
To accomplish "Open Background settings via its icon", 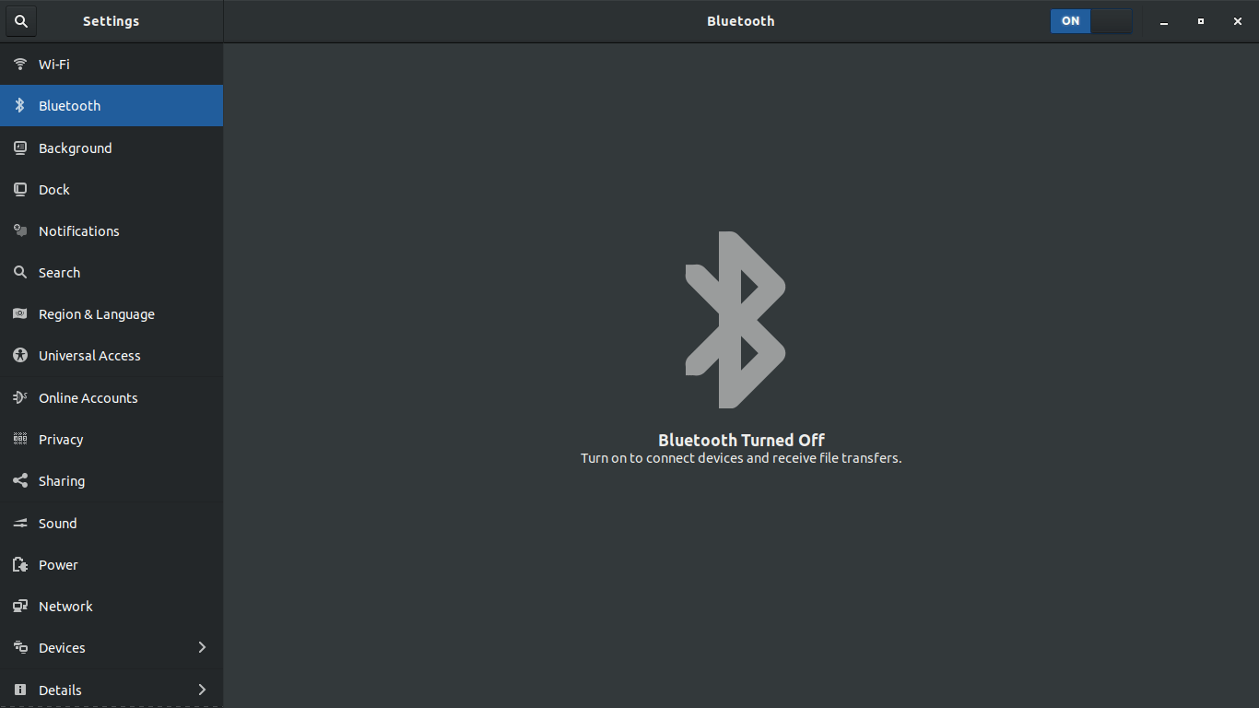I will [x=19, y=147].
